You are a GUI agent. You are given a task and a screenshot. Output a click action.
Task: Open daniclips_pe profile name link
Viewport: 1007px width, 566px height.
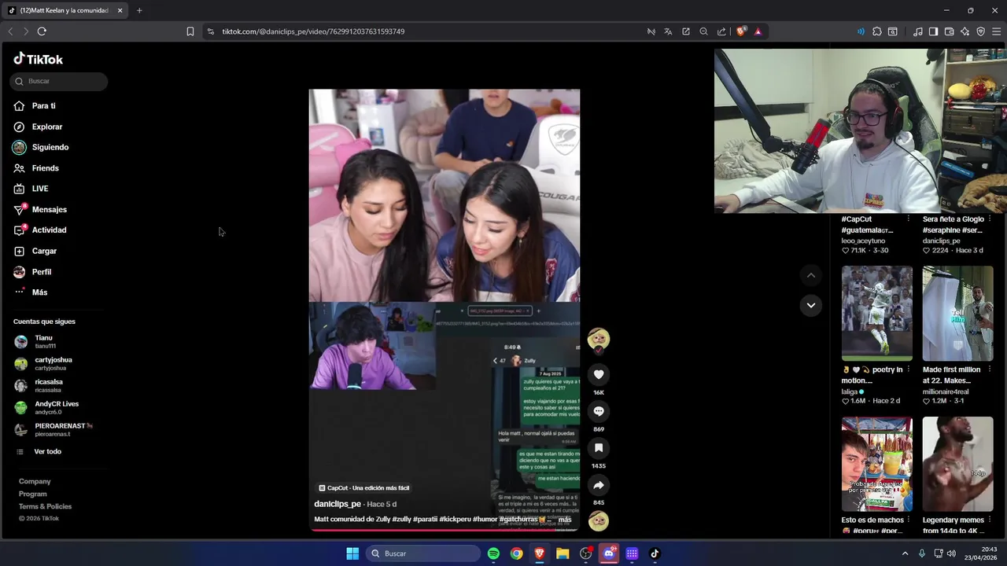(x=338, y=504)
